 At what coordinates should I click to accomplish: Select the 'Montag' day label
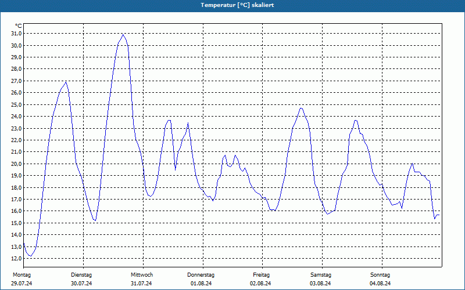pyautogui.click(x=22, y=275)
